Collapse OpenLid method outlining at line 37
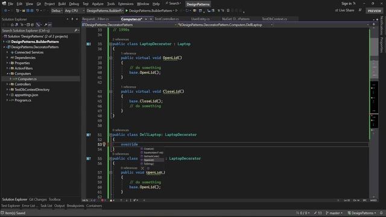Screen dimensions: 386x217 point(111,58)
